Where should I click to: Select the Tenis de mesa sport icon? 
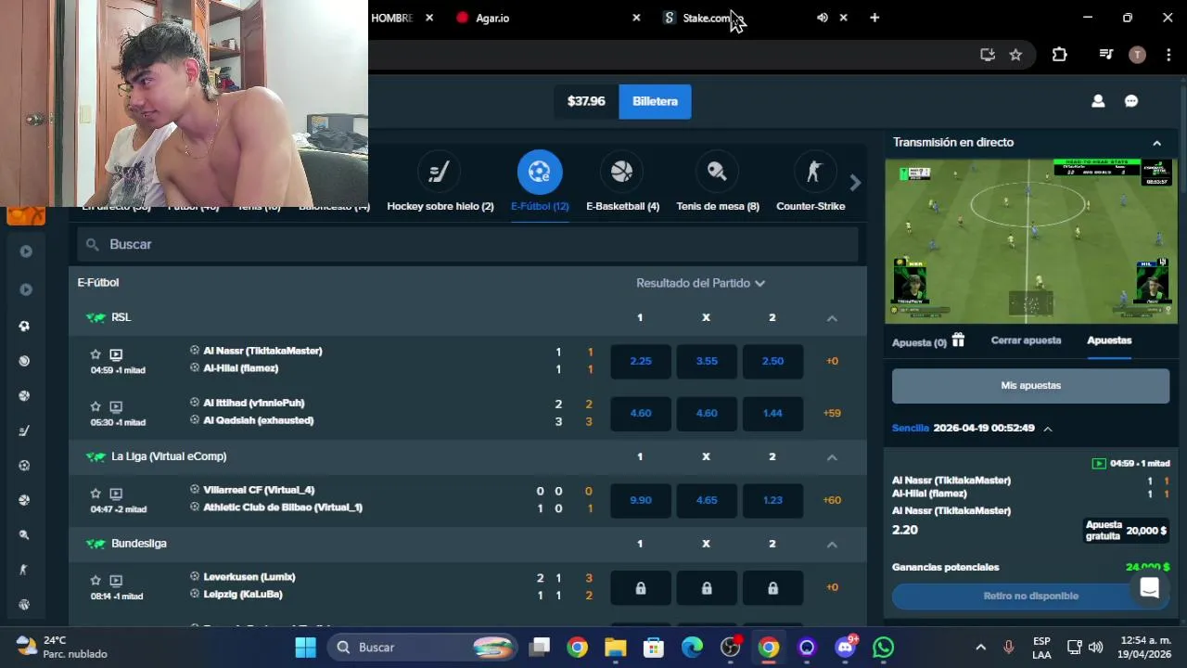coord(717,173)
